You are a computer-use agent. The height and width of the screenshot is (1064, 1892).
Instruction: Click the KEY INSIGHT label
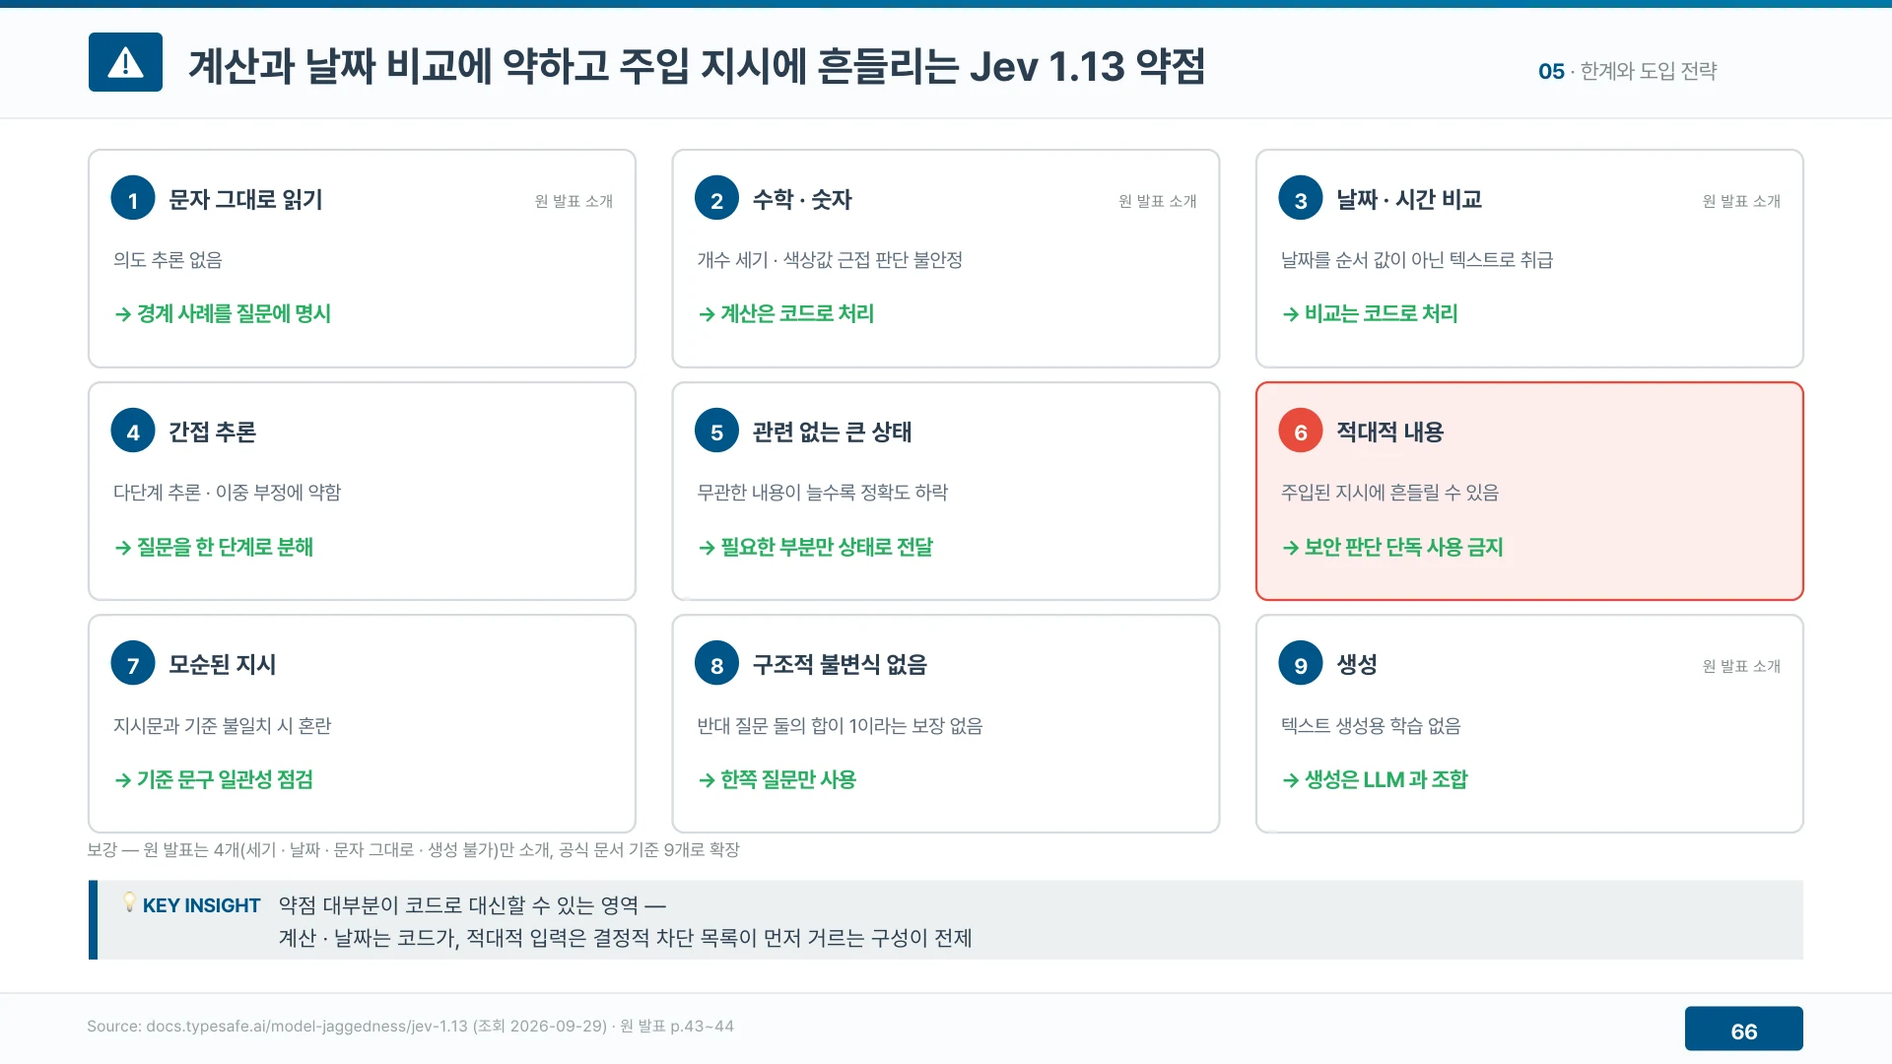click(201, 905)
